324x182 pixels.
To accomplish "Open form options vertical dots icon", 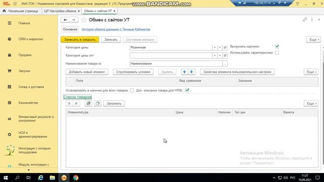I will point(312,20).
